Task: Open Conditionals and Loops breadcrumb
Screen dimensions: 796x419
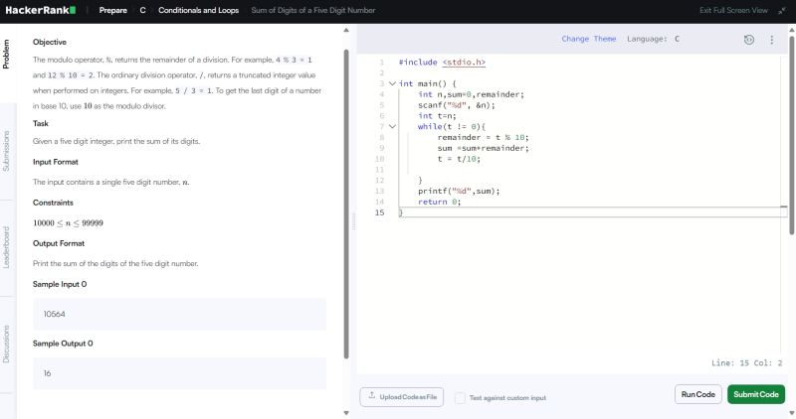Action: [198, 10]
